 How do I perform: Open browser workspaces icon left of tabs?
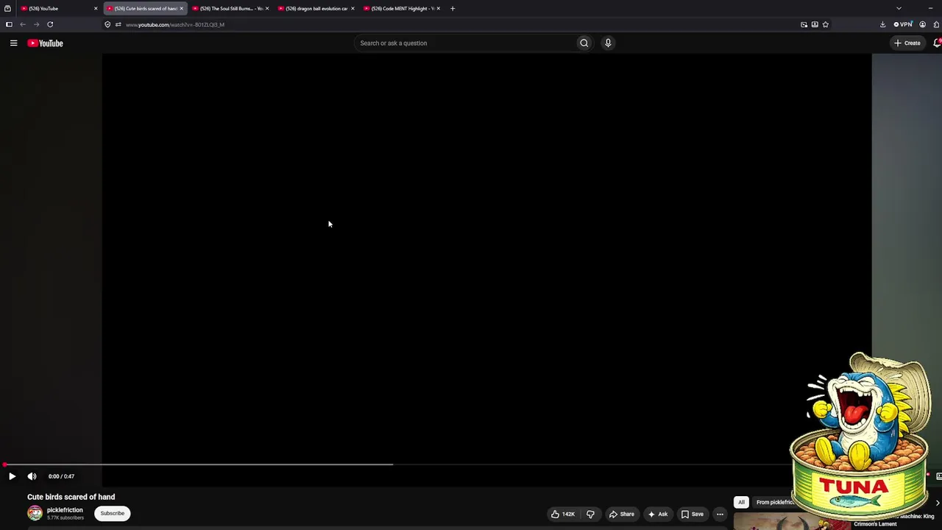tap(7, 9)
